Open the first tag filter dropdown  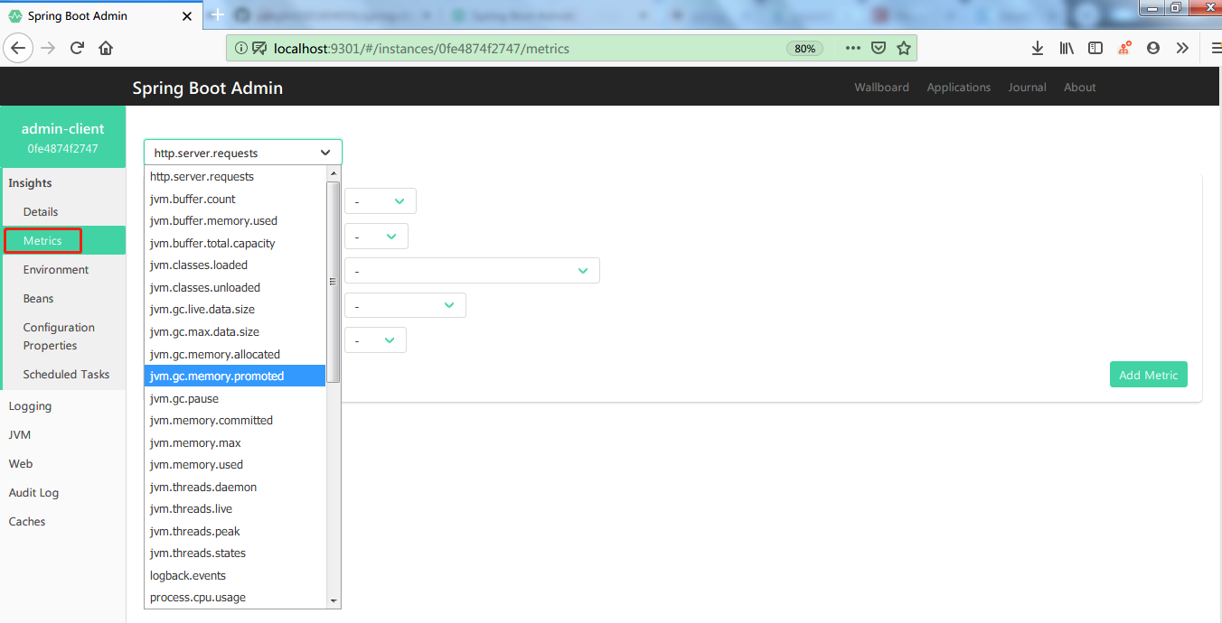[x=381, y=202]
